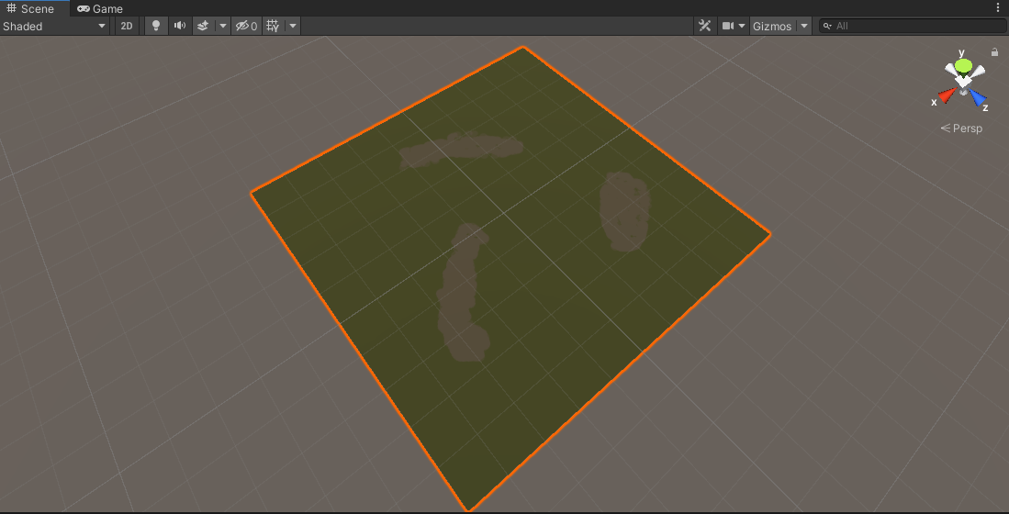
Task: Open the scene effects dropdown arrow
Action: pos(223,26)
